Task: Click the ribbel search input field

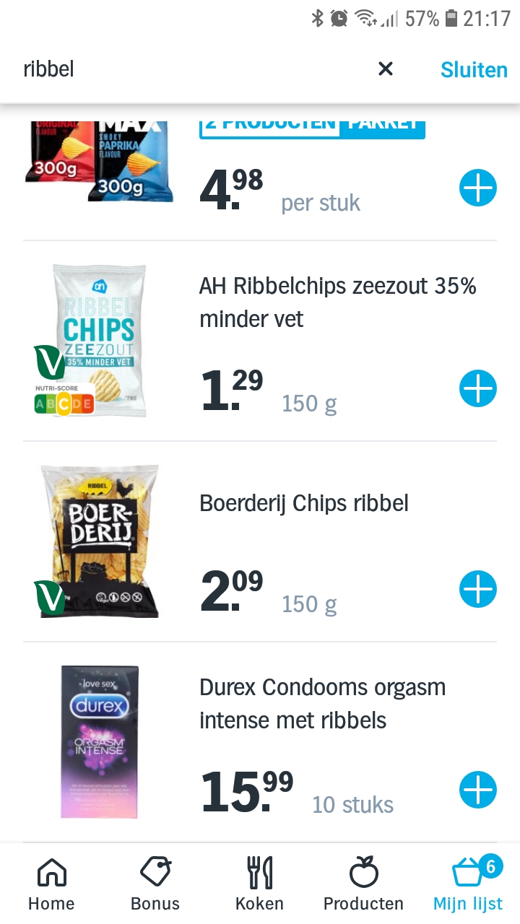Action: [x=188, y=69]
